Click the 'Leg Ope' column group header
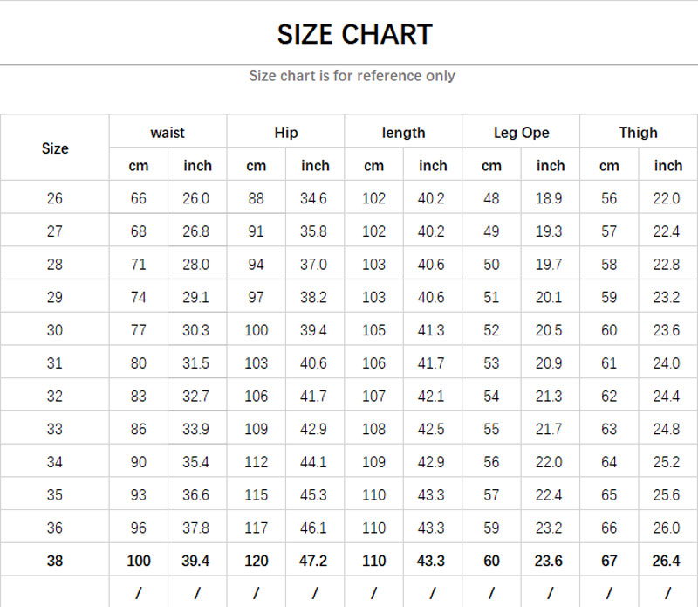 521,133
